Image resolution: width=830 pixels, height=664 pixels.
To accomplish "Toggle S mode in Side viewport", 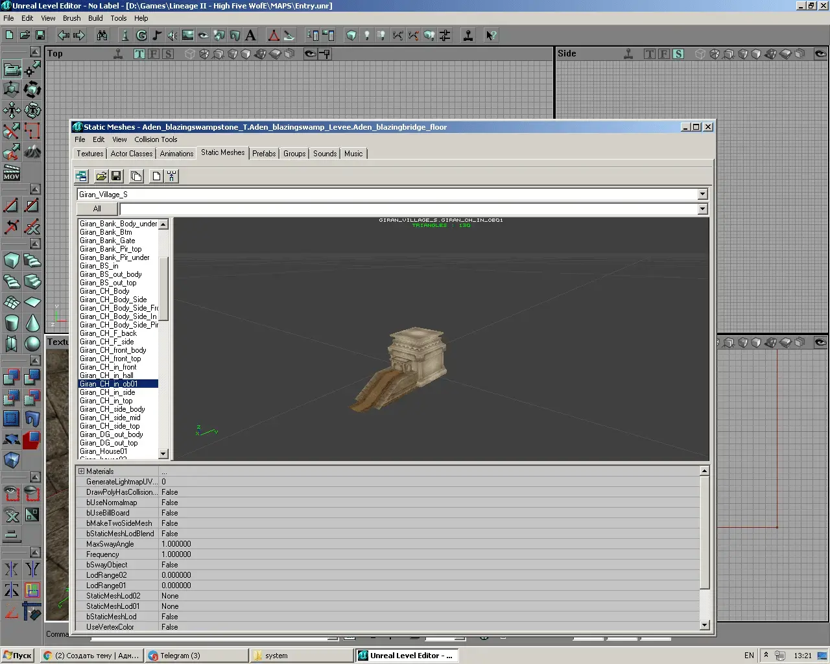I will [x=678, y=54].
